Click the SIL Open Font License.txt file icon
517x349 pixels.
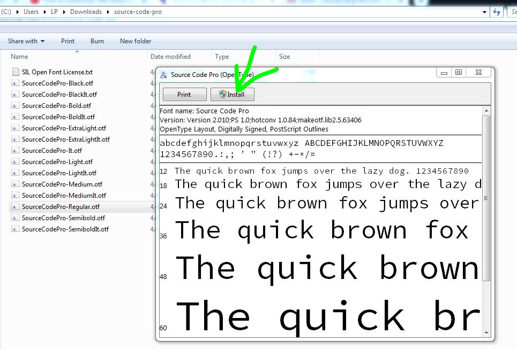(x=16, y=72)
